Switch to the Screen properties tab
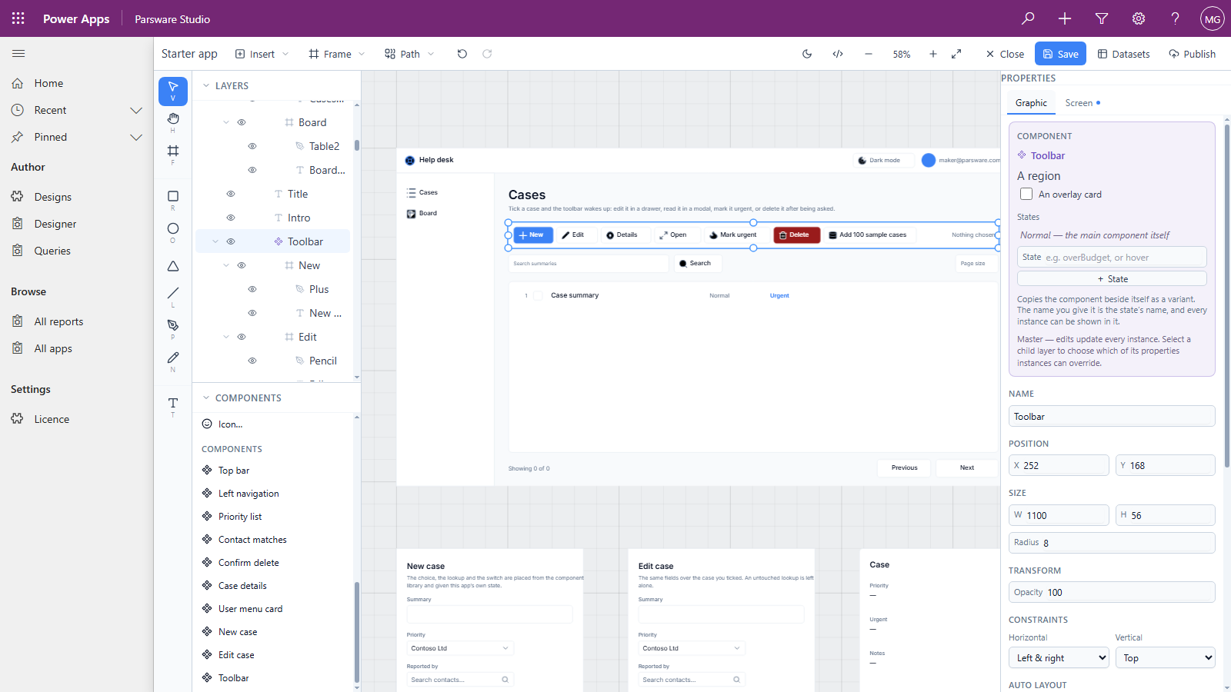Screen dimensions: 1231x692 [x=1083, y=103]
